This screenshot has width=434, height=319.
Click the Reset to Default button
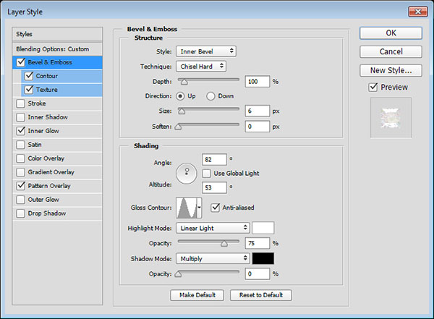(260, 295)
